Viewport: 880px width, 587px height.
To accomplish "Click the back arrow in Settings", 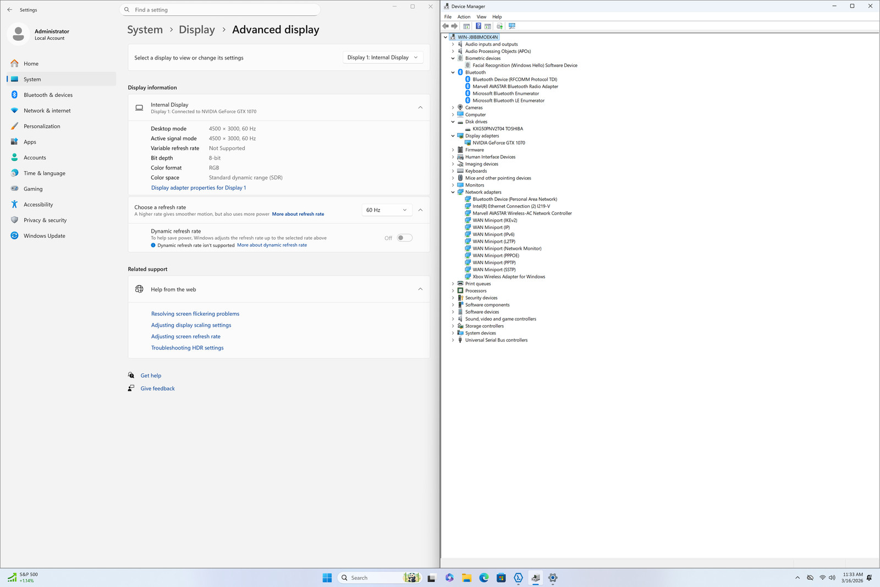I will 9,10.
